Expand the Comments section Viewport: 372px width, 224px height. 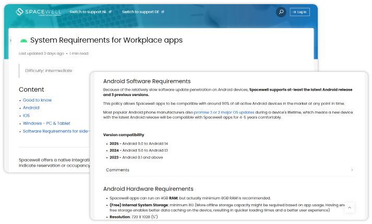(229, 170)
